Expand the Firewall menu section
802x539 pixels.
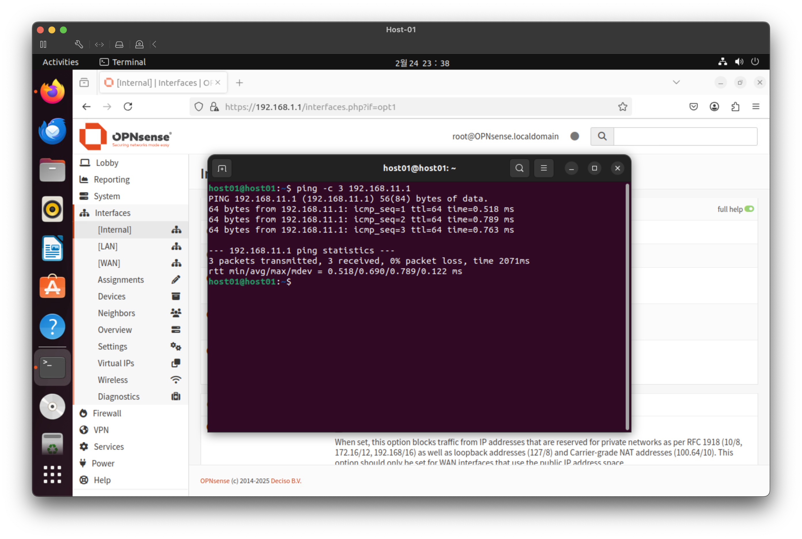point(107,413)
